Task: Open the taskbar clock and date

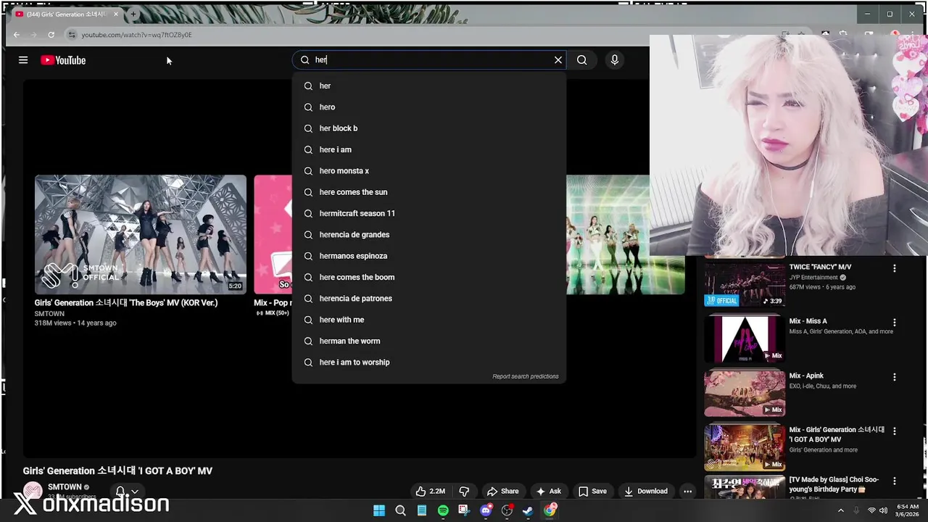Action: coord(908,510)
